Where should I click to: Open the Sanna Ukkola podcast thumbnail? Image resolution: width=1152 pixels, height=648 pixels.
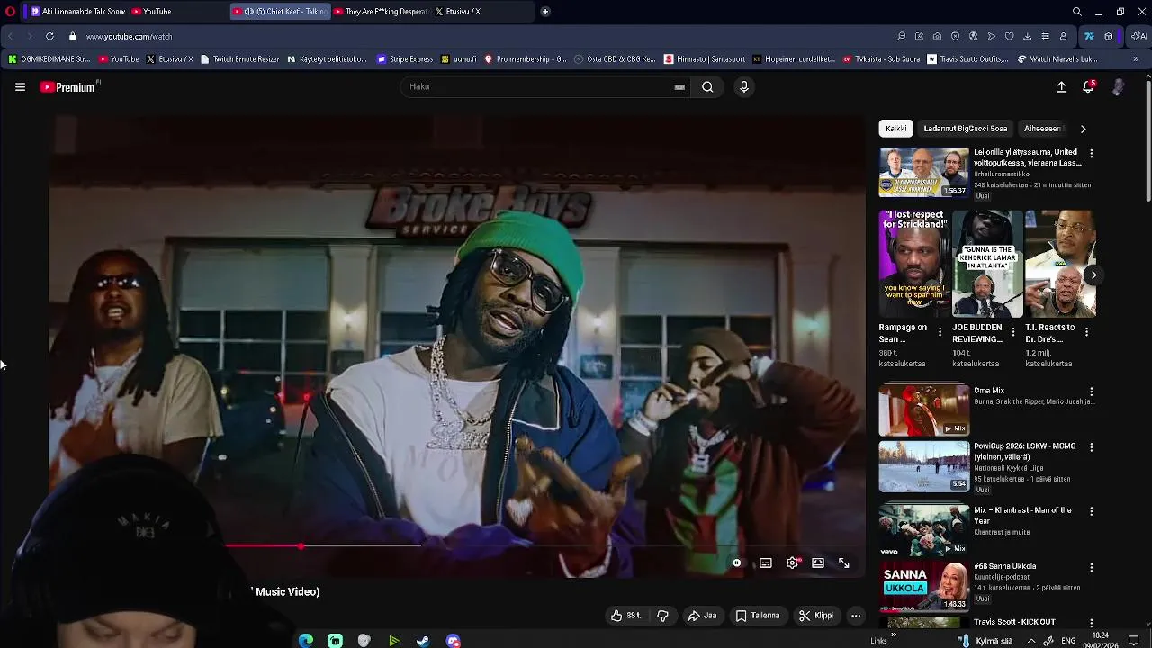(924, 586)
